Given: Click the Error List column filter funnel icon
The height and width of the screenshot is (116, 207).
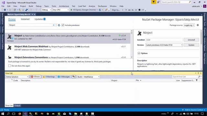Looking at the screenshot, I should [x=197, y=80].
